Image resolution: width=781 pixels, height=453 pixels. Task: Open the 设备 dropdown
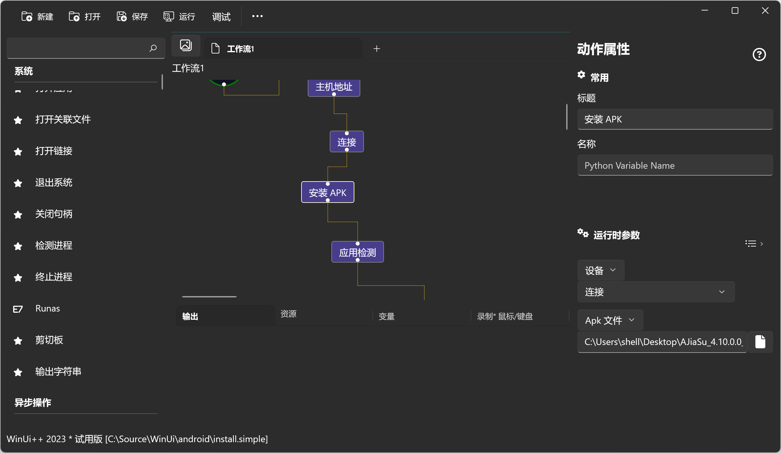(600, 270)
